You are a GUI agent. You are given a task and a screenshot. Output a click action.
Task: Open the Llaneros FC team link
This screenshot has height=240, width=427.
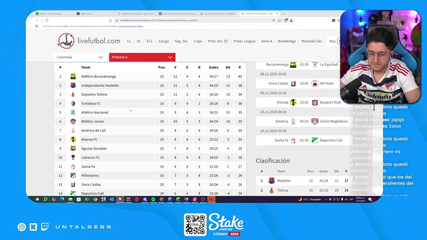90,157
